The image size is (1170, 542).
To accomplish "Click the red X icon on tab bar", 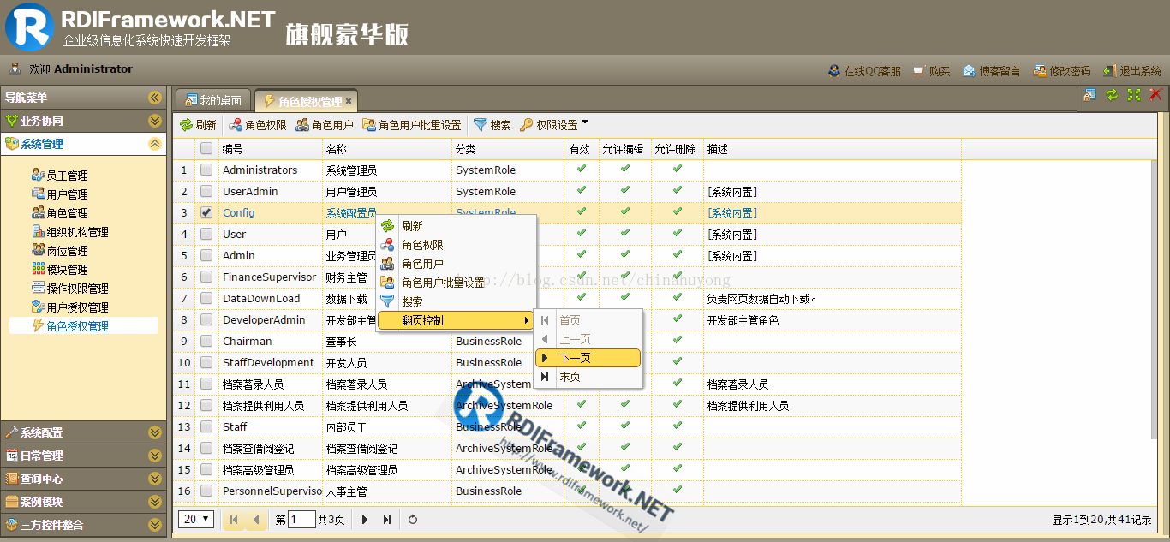I will (x=1155, y=95).
